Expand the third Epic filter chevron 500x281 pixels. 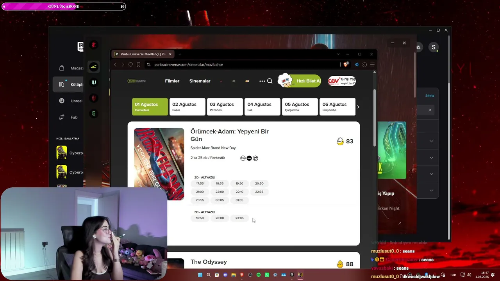[x=431, y=174]
